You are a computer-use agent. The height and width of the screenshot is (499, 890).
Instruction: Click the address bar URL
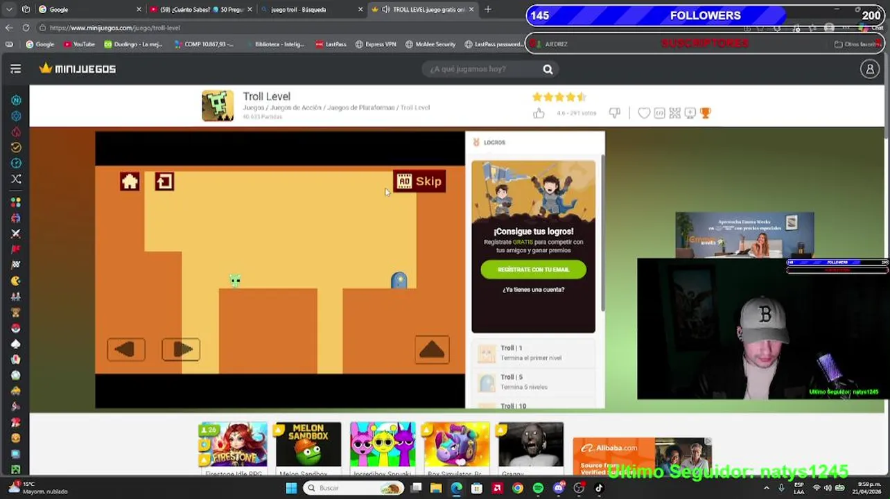tap(115, 28)
